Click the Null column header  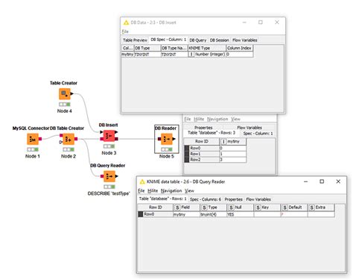coord(241,208)
